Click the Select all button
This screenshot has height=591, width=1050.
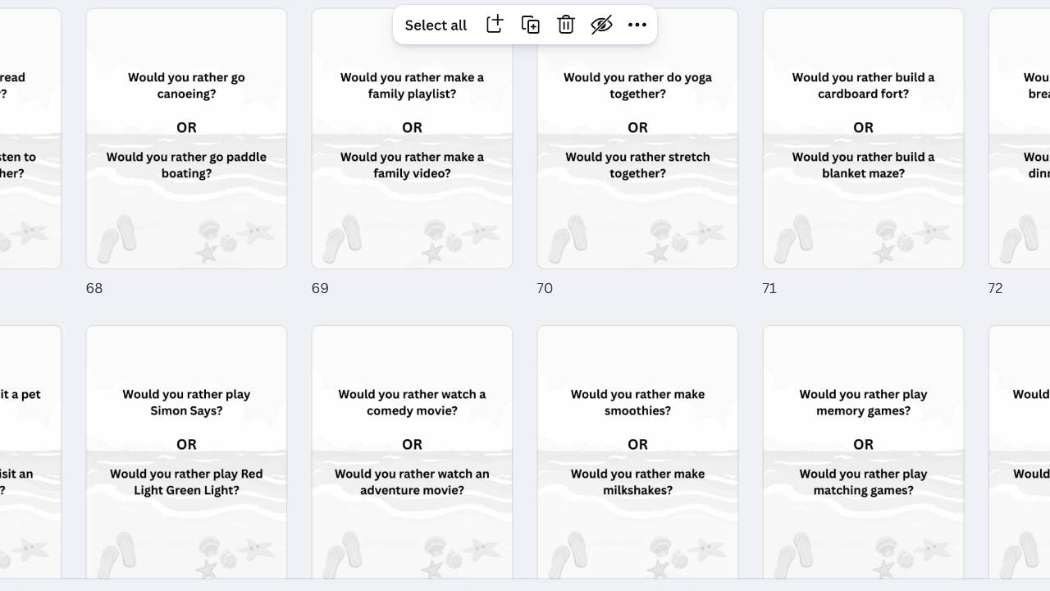click(x=436, y=25)
